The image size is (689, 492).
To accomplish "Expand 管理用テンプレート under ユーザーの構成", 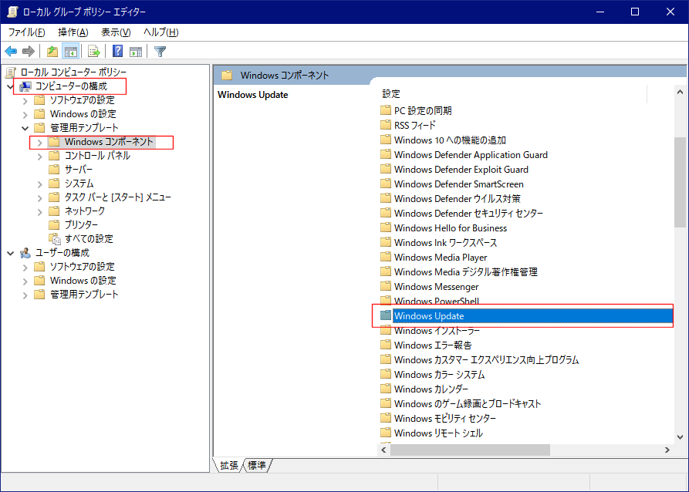I will [25, 295].
